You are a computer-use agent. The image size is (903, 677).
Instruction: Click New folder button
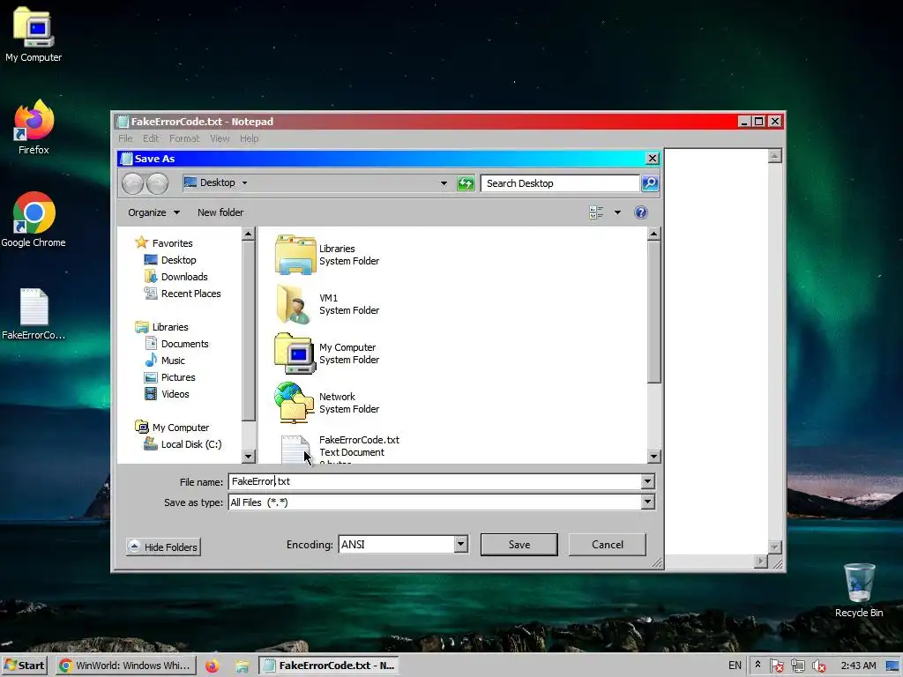[220, 212]
